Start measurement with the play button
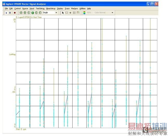 coord(6,13)
